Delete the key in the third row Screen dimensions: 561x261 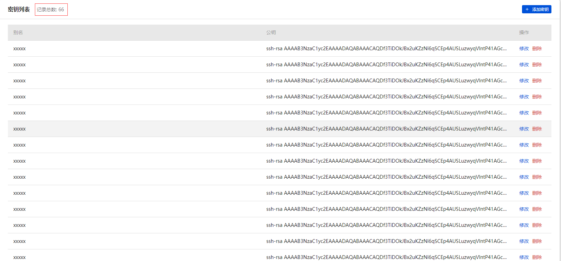(x=537, y=81)
